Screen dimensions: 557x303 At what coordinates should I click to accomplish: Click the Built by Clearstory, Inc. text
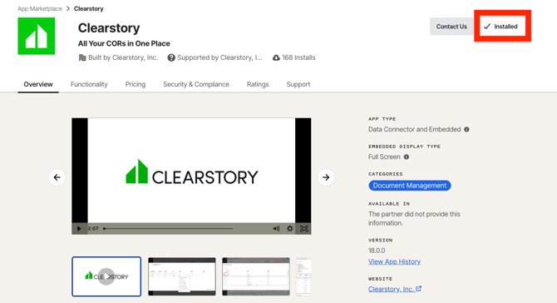[x=123, y=57]
